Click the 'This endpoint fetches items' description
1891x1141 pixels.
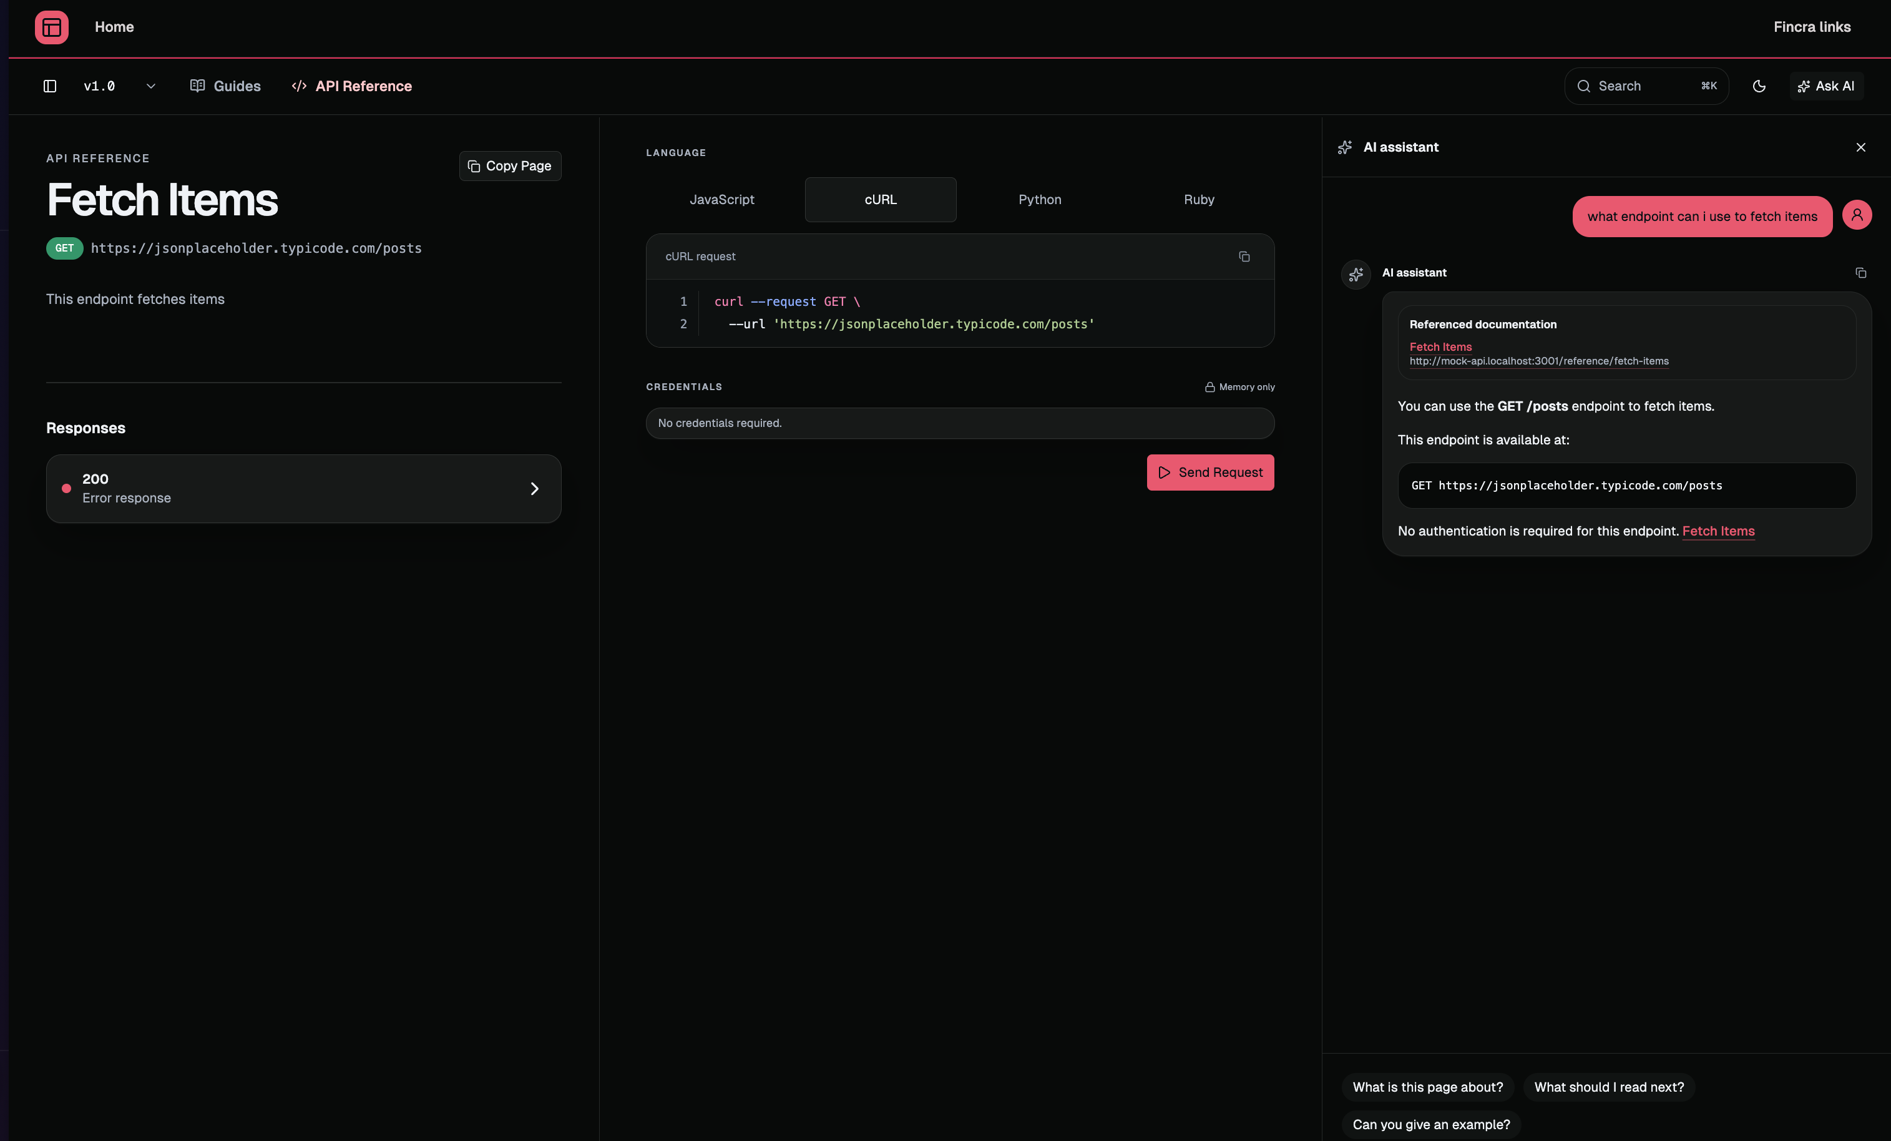(135, 299)
